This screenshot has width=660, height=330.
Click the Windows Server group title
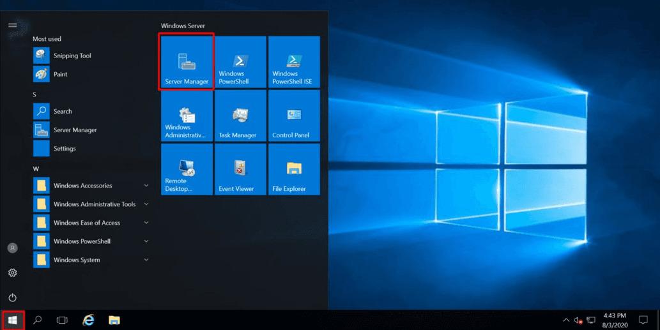click(x=183, y=26)
